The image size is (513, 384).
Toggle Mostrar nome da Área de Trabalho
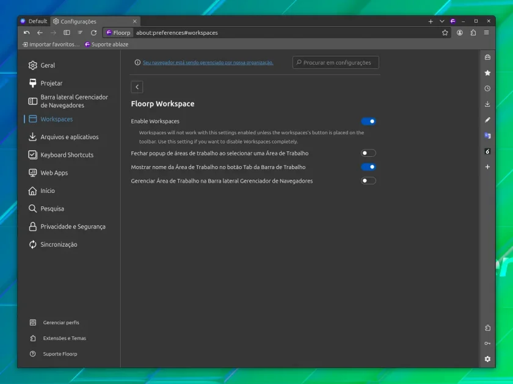368,167
